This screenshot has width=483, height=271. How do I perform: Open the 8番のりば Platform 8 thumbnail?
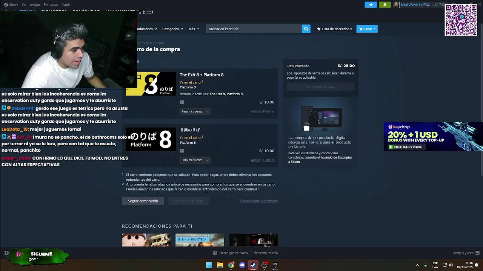tap(151, 139)
